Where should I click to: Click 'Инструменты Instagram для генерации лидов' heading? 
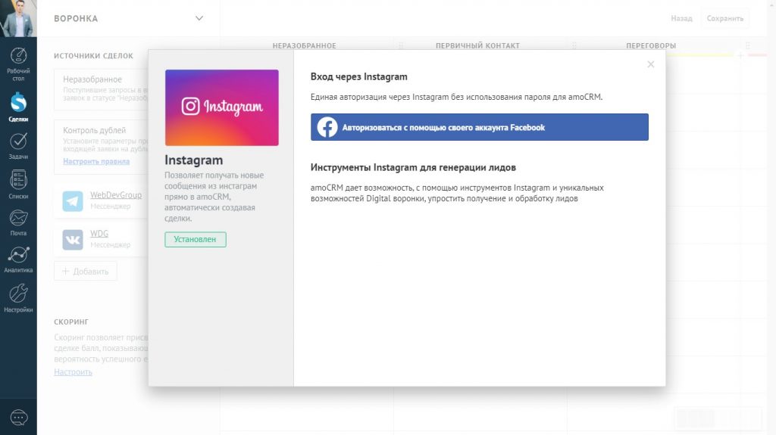413,168
